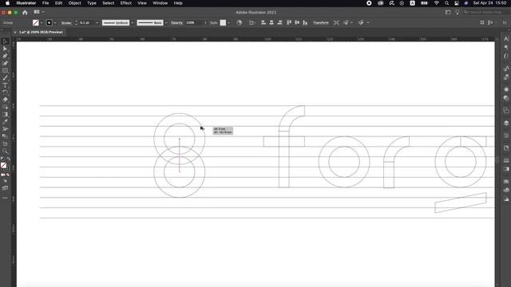This screenshot has width=511, height=287.
Task: Select the Artboard tool
Action: 5,143
